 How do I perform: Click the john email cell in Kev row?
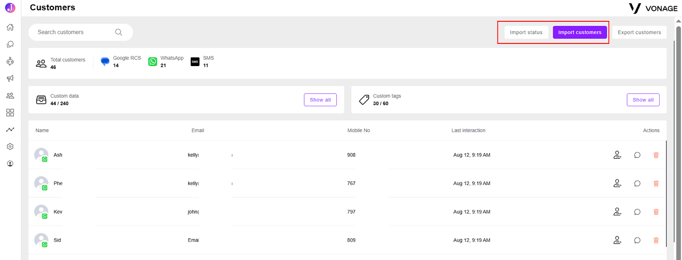coord(194,212)
